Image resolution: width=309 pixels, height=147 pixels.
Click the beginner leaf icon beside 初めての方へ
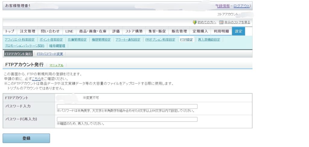tap(195, 22)
